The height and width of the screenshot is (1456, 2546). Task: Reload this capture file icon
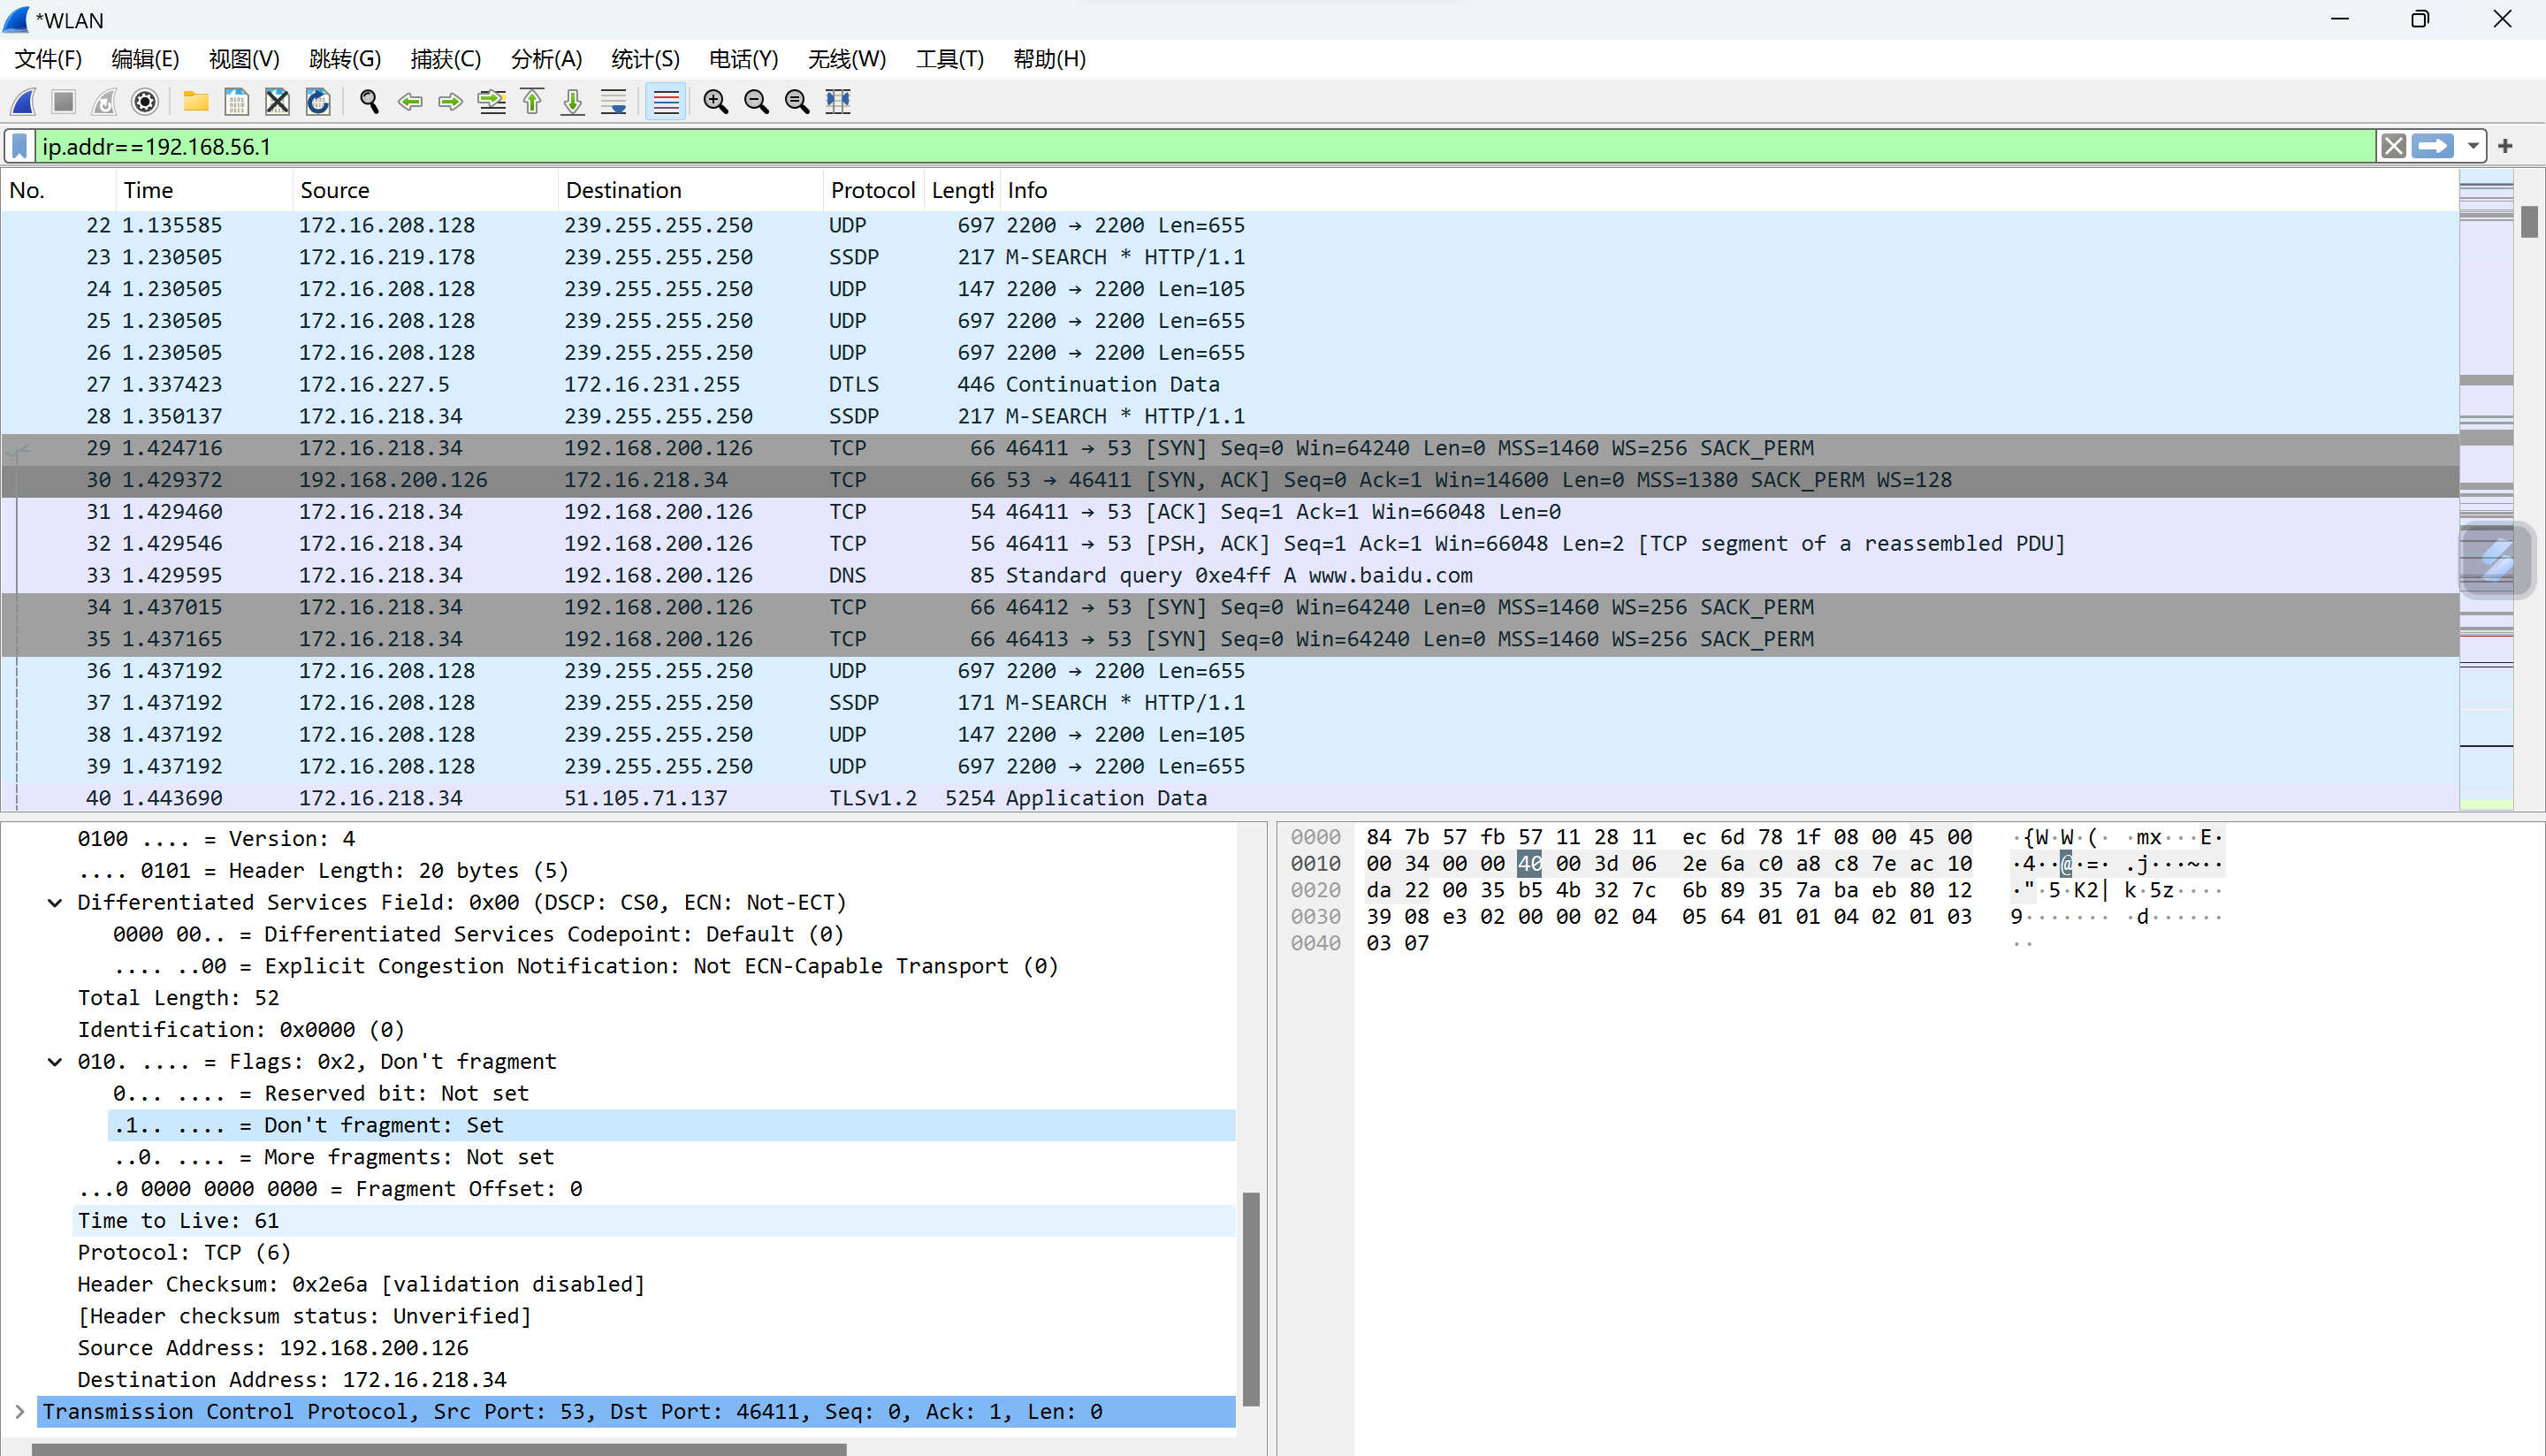[318, 101]
